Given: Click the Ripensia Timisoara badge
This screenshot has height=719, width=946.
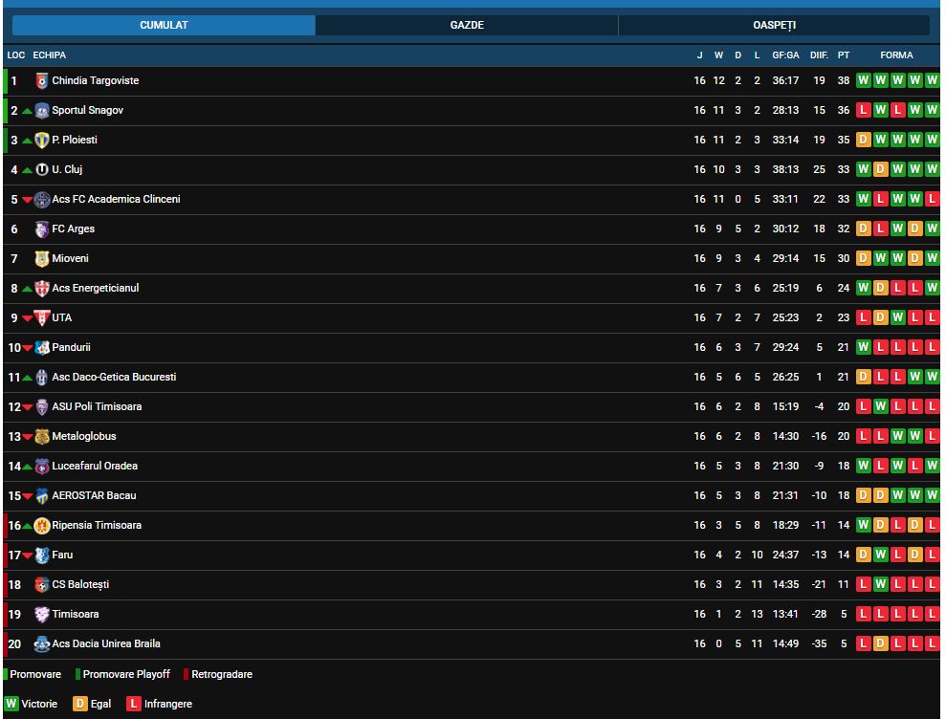Looking at the screenshot, I should pyautogui.click(x=42, y=525).
